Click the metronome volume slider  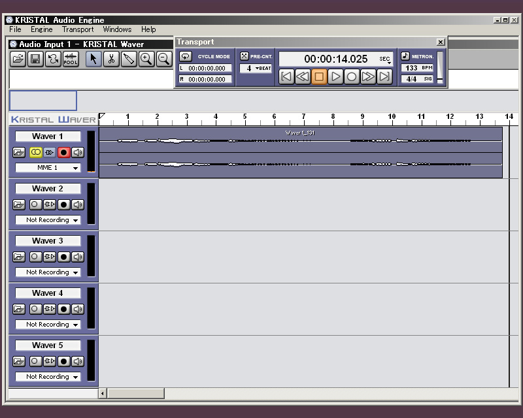(x=440, y=67)
